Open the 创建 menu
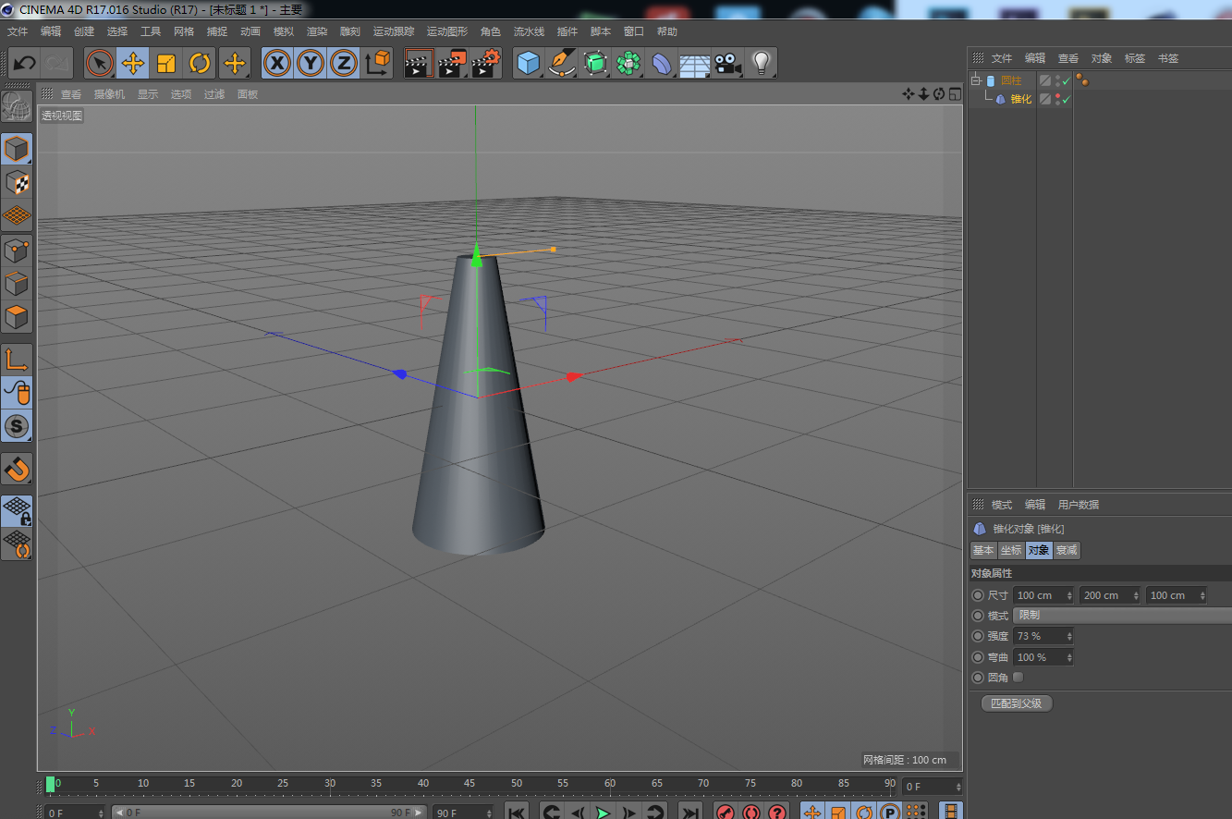This screenshot has width=1232, height=819. click(x=84, y=31)
